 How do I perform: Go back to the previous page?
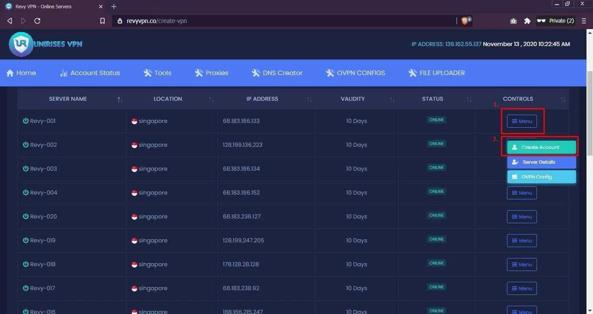(x=10, y=21)
